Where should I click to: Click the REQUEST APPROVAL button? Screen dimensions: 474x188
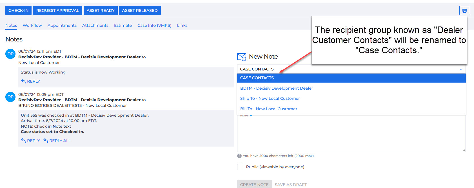[57, 10]
